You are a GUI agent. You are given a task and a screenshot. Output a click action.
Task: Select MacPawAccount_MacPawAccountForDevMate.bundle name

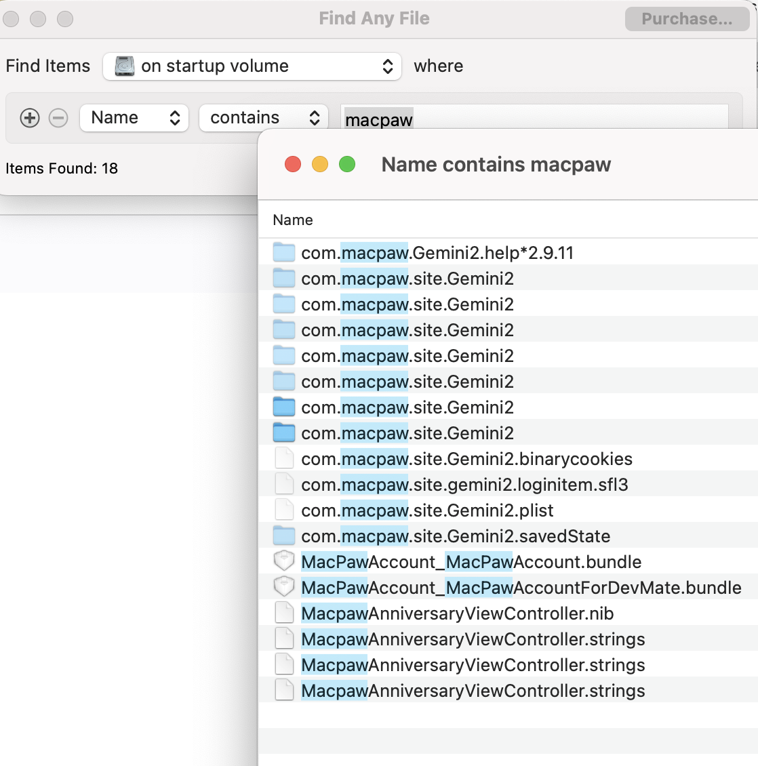[521, 588]
